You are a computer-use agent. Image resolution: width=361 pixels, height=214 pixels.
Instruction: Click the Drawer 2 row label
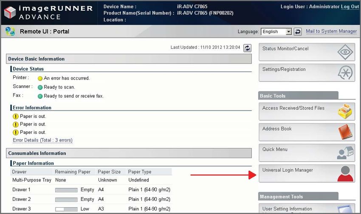click(x=21, y=199)
